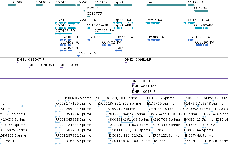Select the CG14353-PA protein feature
Screen dimensions: 228x145
pos(191,40)
